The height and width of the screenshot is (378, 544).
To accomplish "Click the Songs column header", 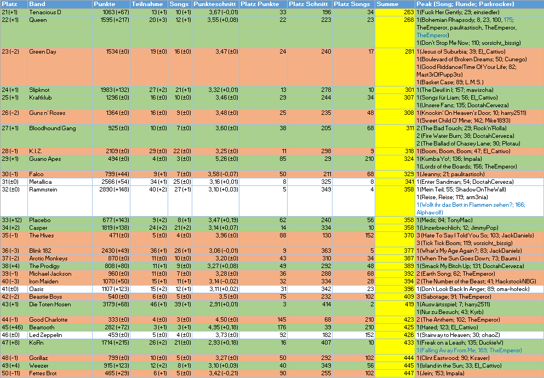I will click(180, 4).
